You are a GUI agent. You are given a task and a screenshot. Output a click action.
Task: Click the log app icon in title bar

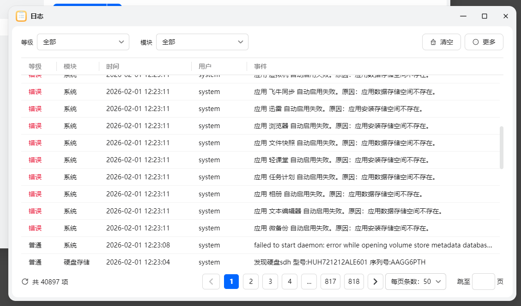(21, 16)
